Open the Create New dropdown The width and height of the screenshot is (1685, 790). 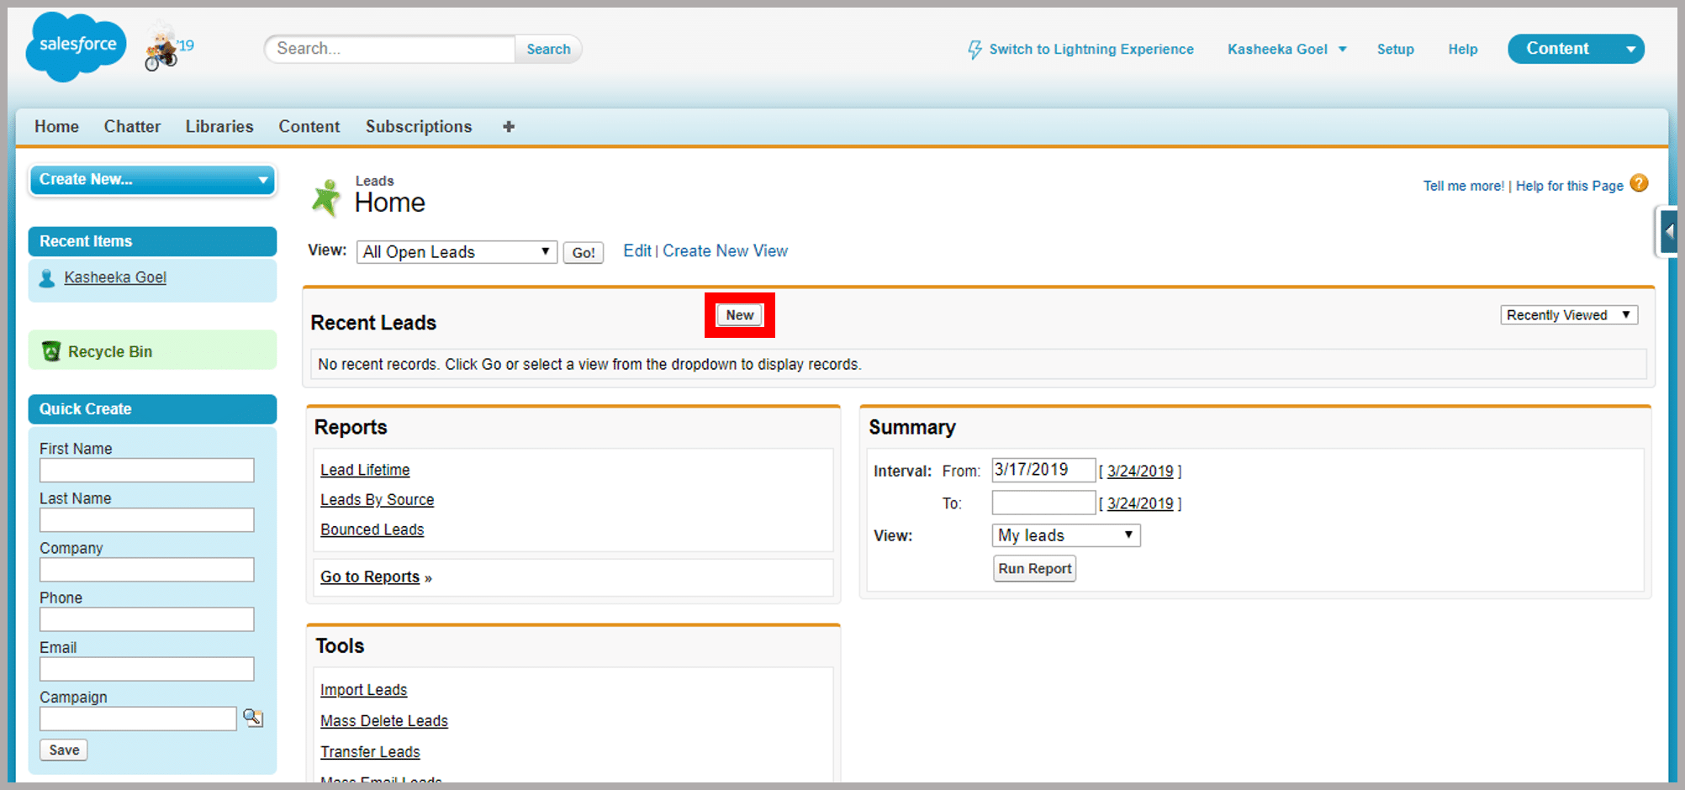[152, 180]
